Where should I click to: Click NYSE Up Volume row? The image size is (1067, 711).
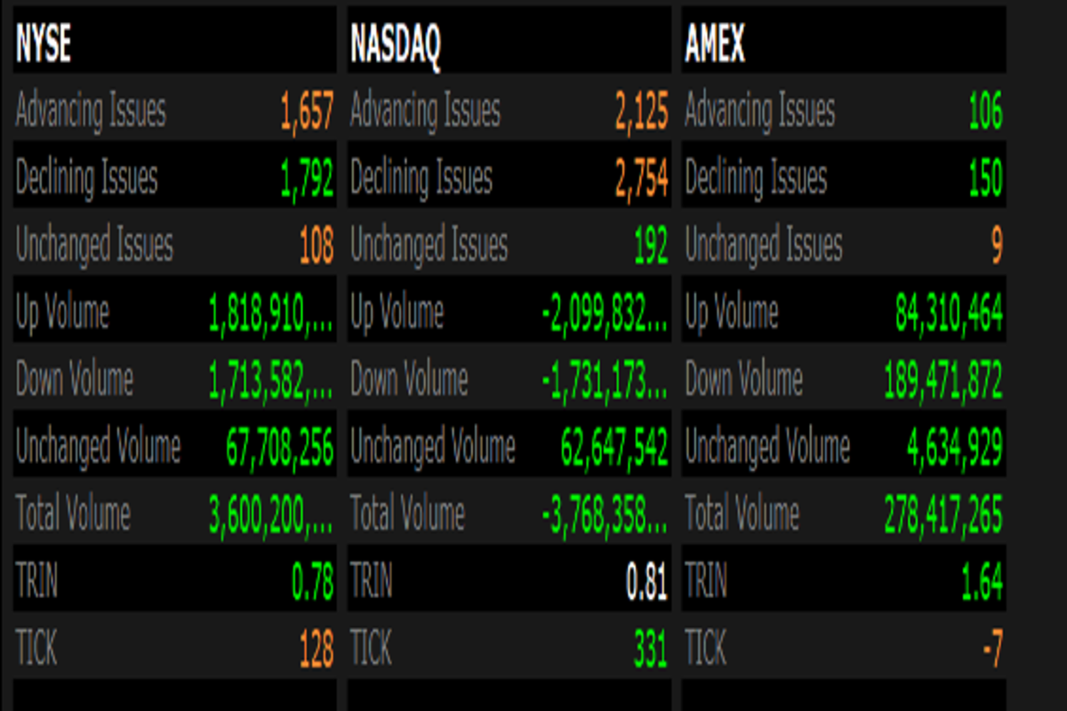tap(174, 314)
